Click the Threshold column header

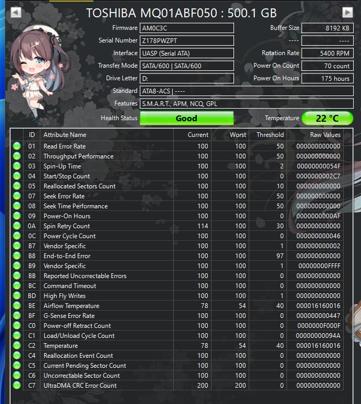(x=268, y=135)
